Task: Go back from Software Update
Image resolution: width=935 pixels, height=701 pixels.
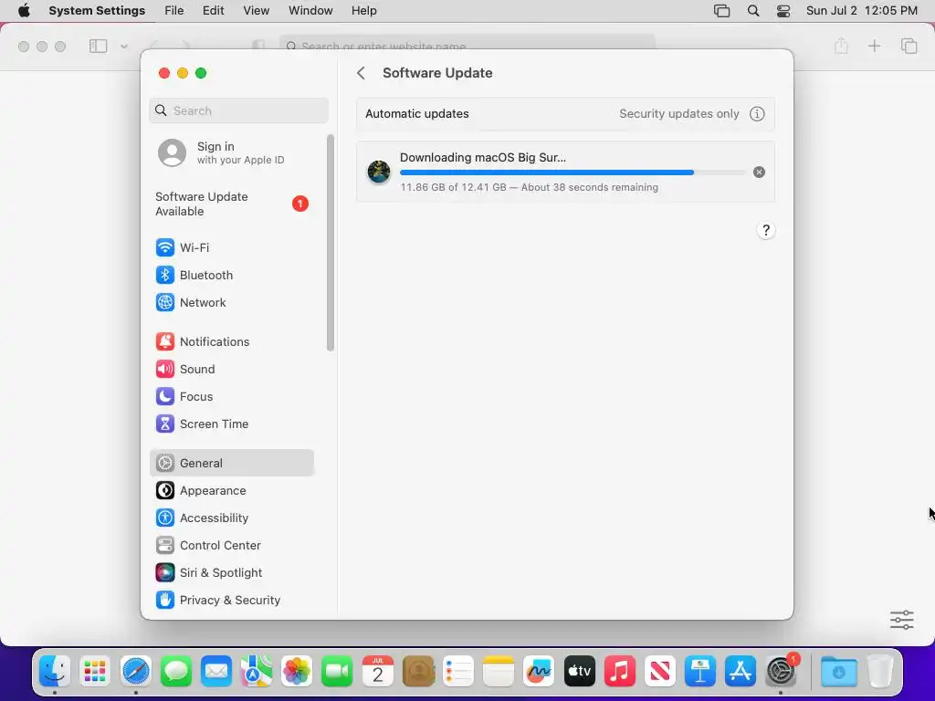Action: 361,73
